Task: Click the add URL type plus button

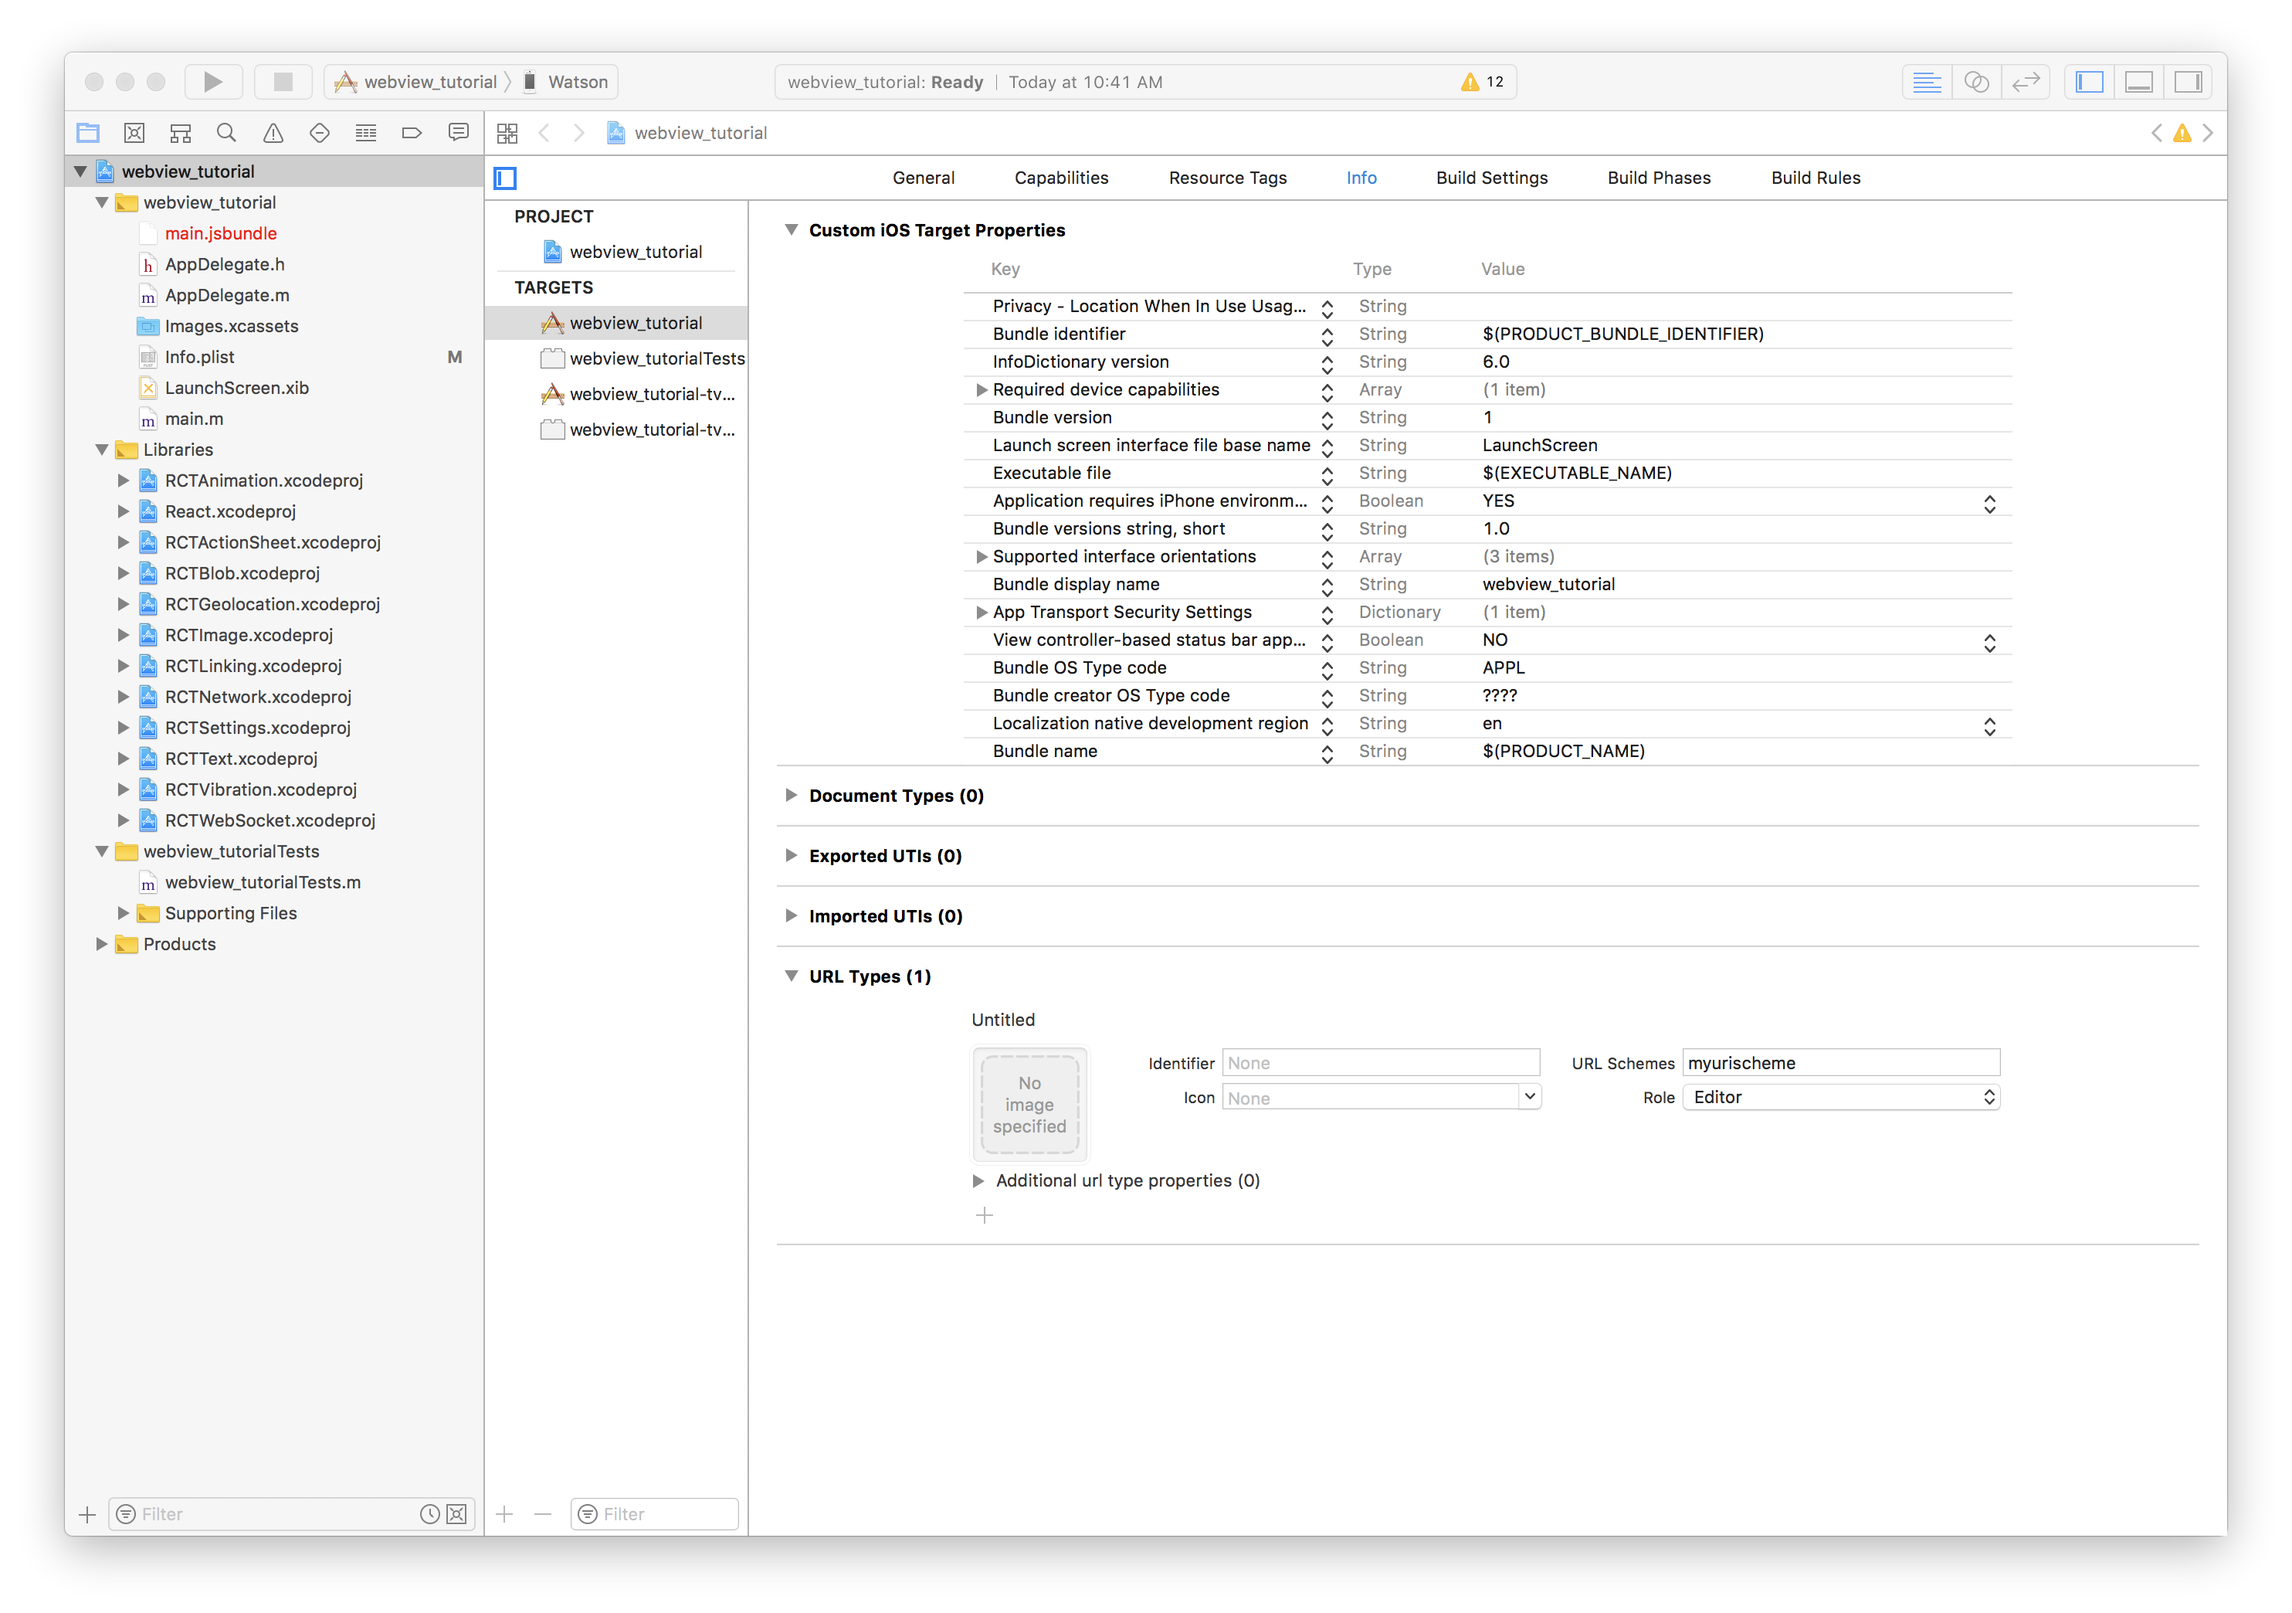Action: click(x=985, y=1215)
